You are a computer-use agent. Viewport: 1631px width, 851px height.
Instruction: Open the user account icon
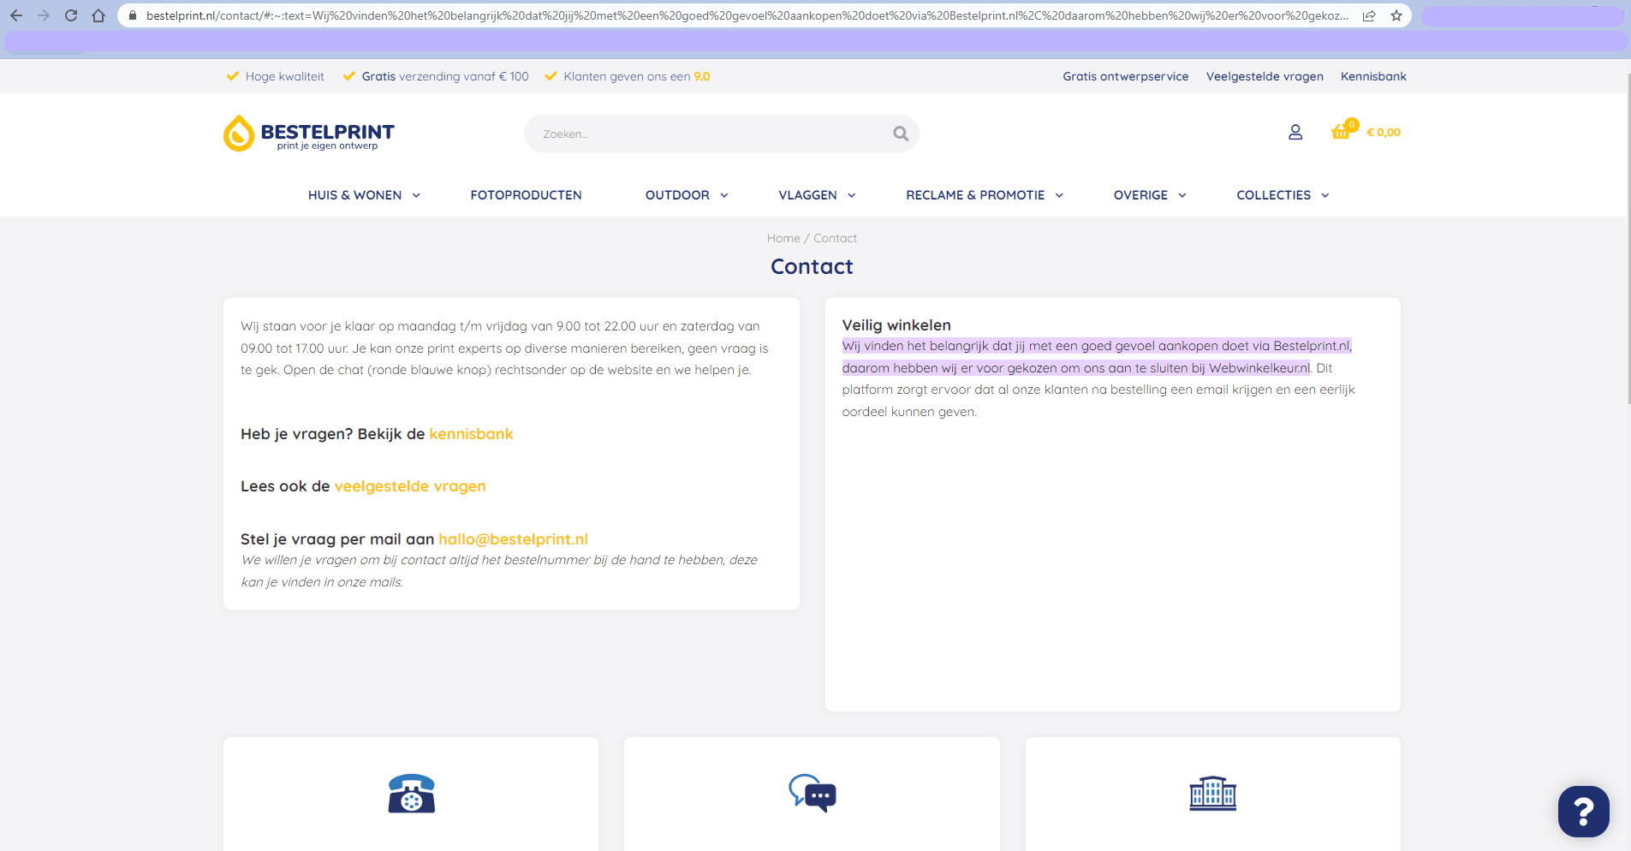(1295, 132)
